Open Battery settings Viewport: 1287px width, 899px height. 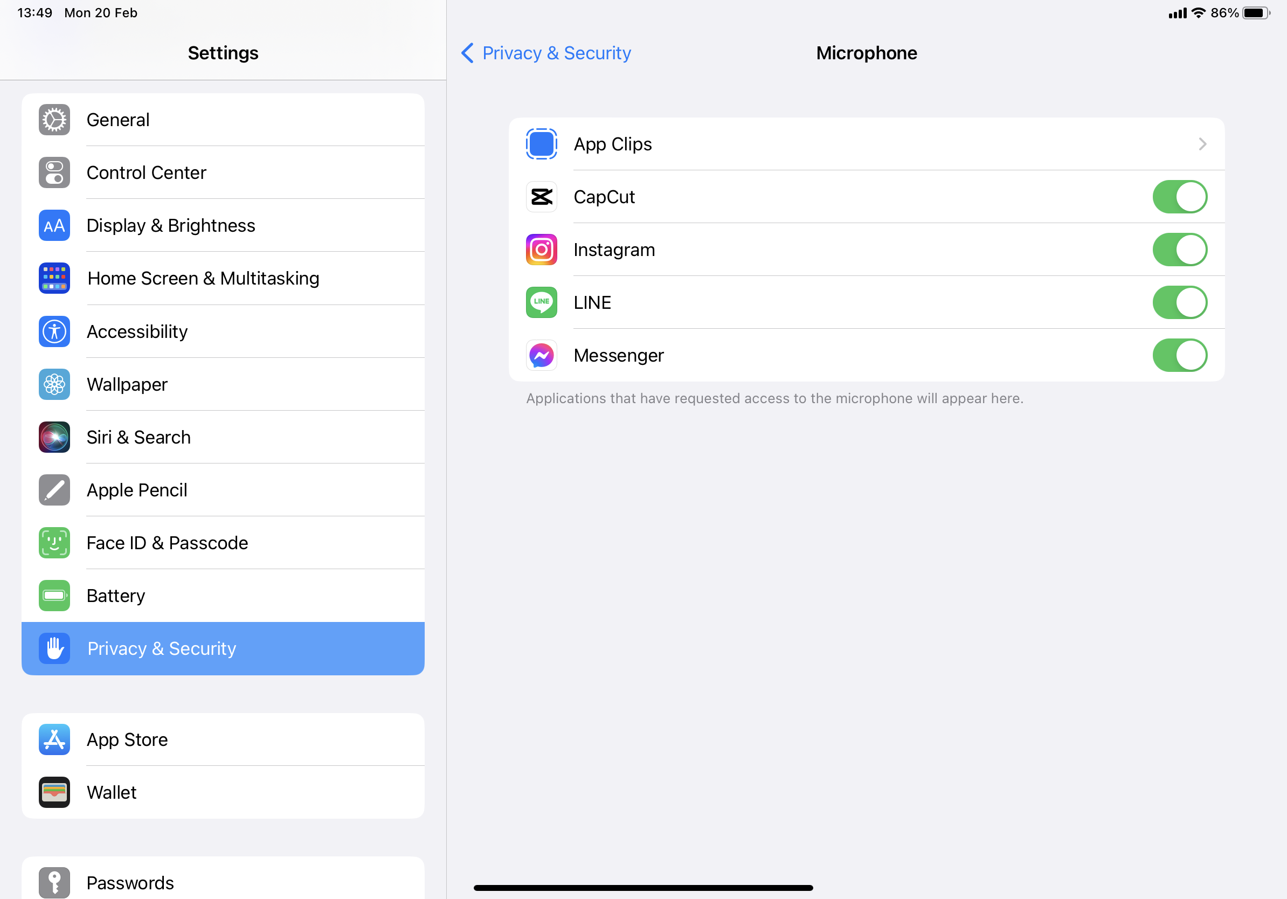tap(116, 595)
